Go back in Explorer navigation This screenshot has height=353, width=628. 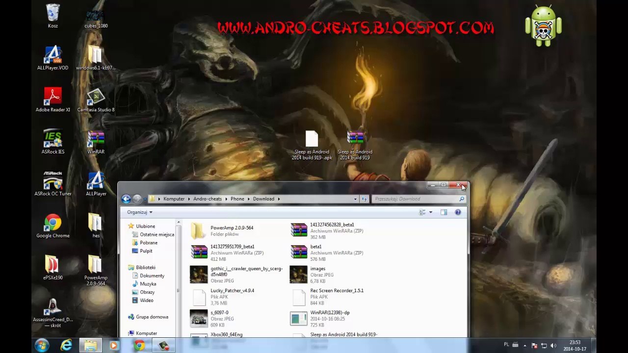tap(126, 199)
